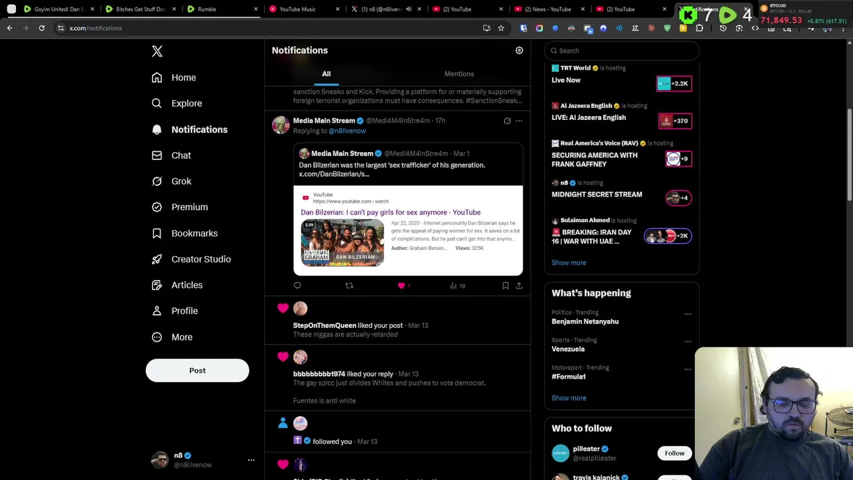Mute the n8 X tab speaker icon
This screenshot has height=480, width=853.
409,9
